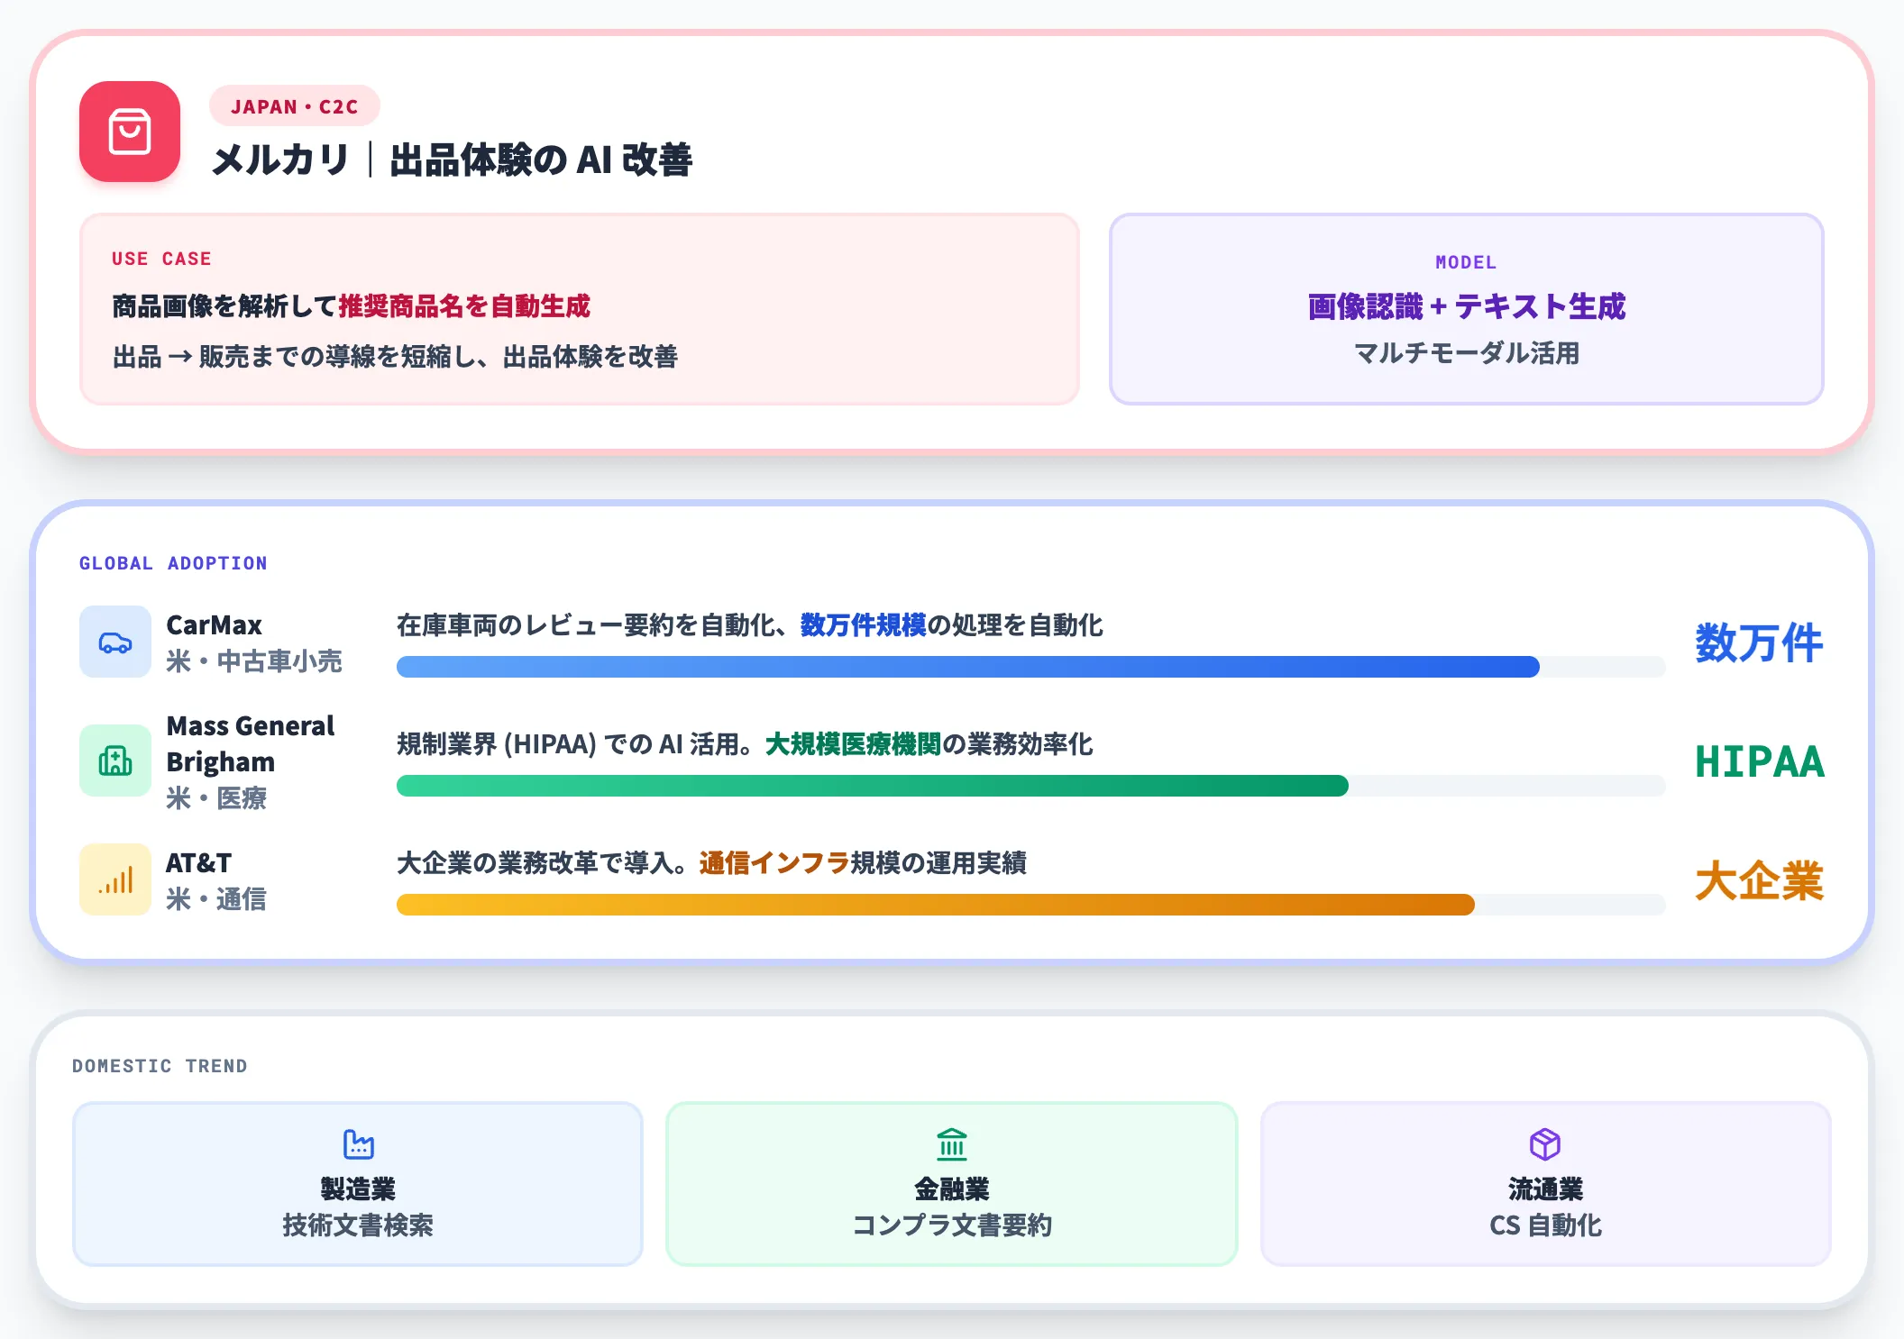1904x1339 pixels.
Task: Click the DOMESTIC TREND heading
Action: [x=160, y=1066]
